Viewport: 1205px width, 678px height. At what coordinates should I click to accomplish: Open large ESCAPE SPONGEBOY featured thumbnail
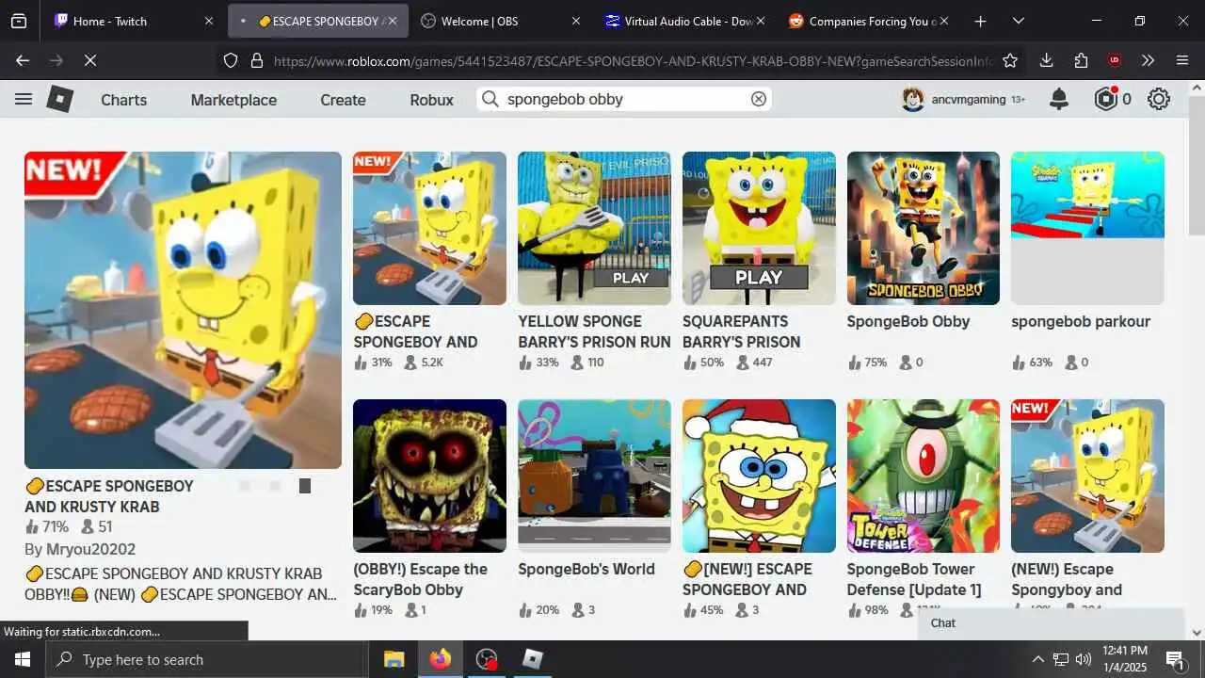183,310
